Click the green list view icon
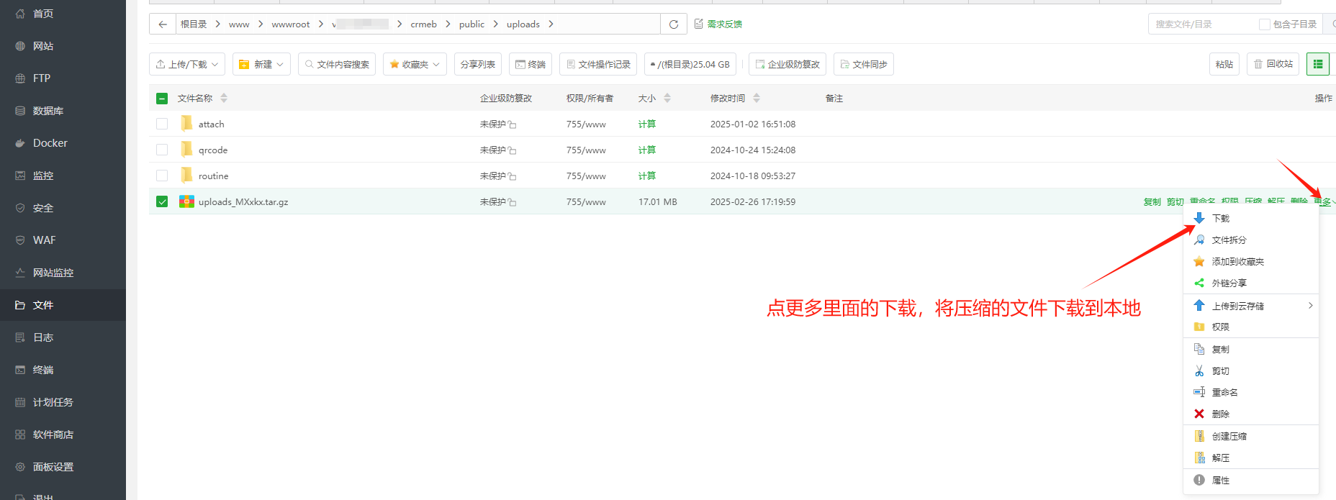1336x500 pixels. coord(1318,64)
